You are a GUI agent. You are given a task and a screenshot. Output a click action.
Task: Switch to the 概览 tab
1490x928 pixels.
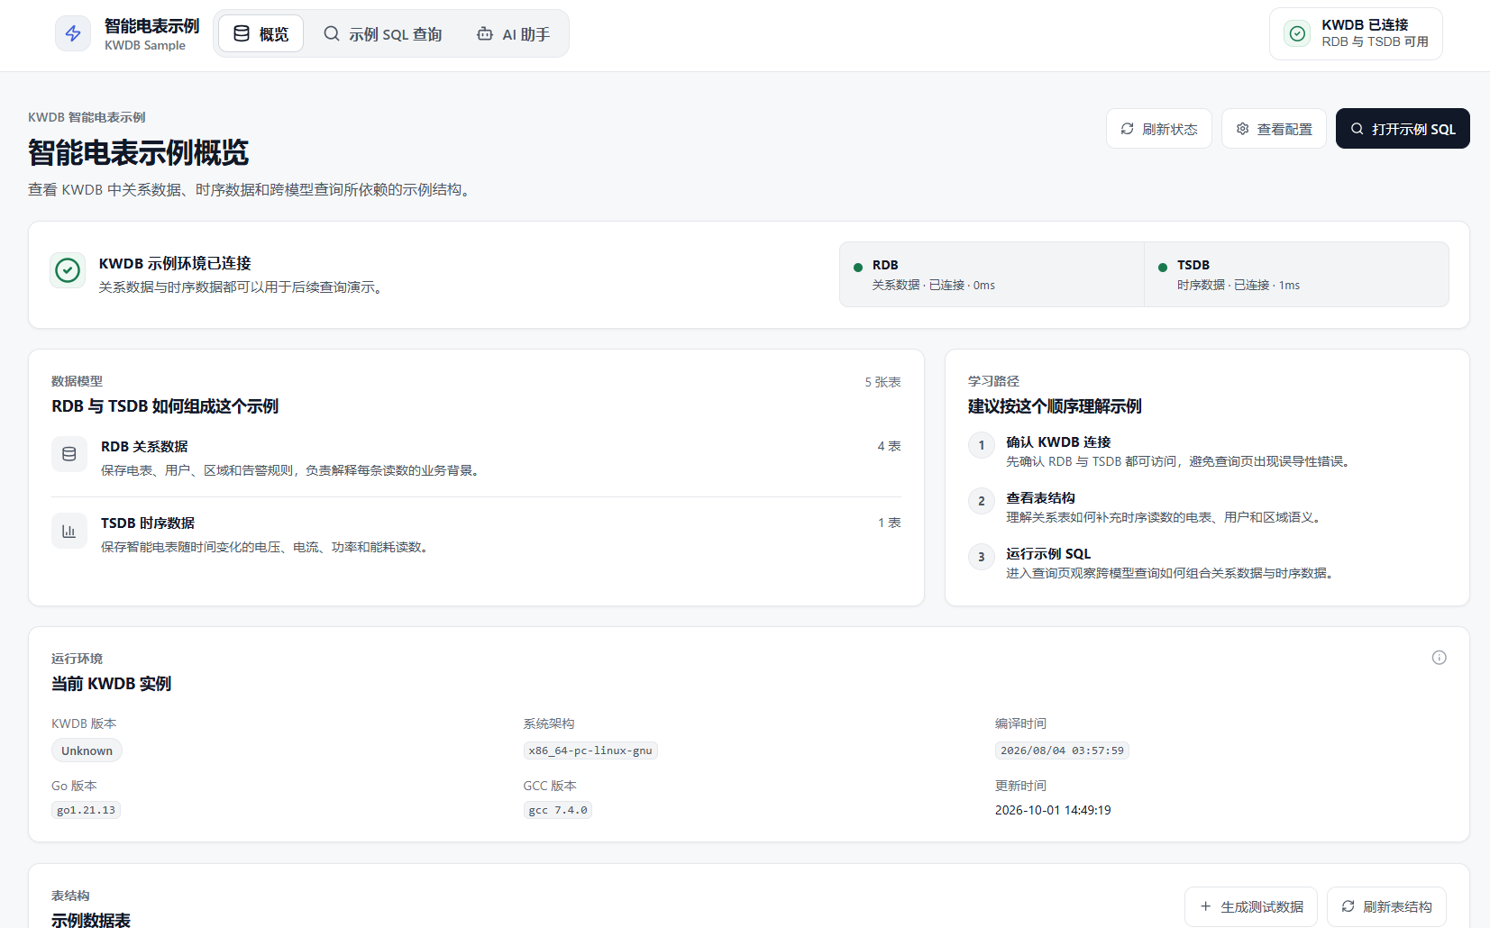pyautogui.click(x=261, y=34)
